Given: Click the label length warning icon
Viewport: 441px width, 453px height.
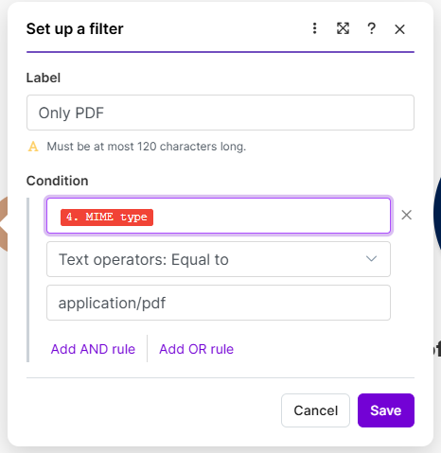Looking at the screenshot, I should point(33,147).
